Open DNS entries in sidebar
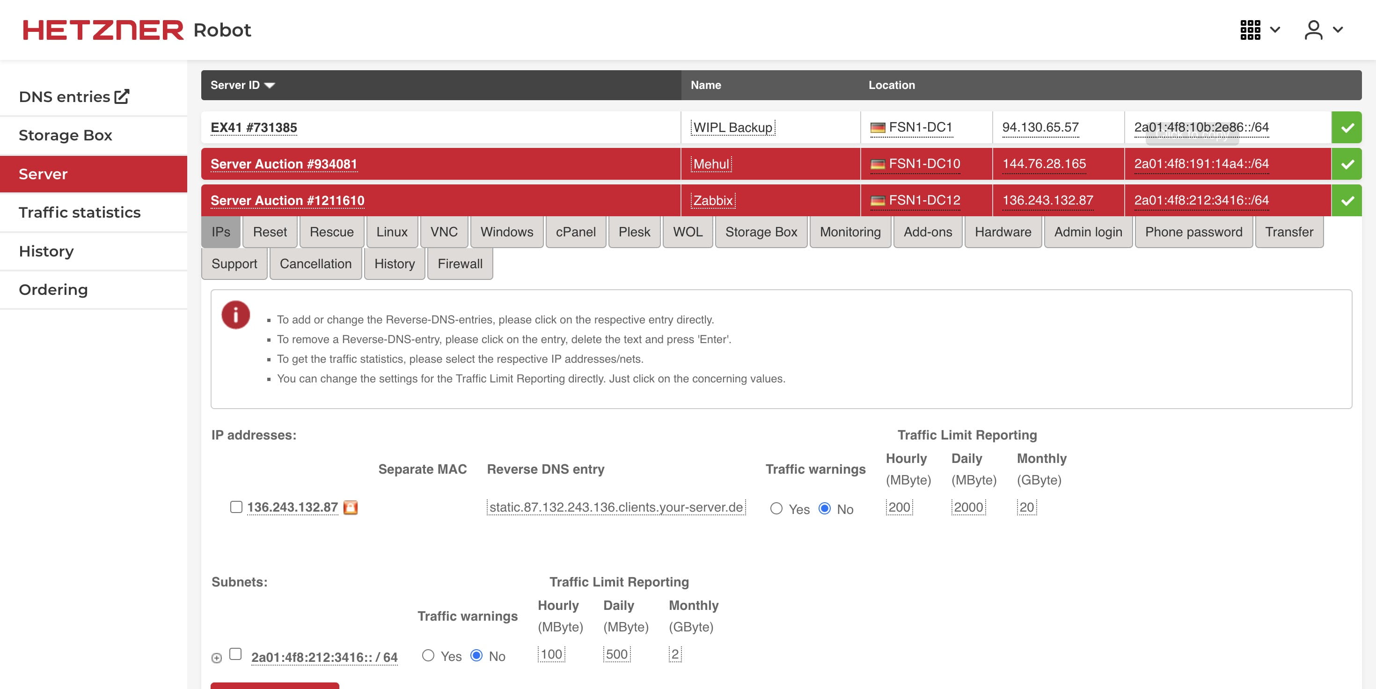This screenshot has height=689, width=1376. pos(94,97)
